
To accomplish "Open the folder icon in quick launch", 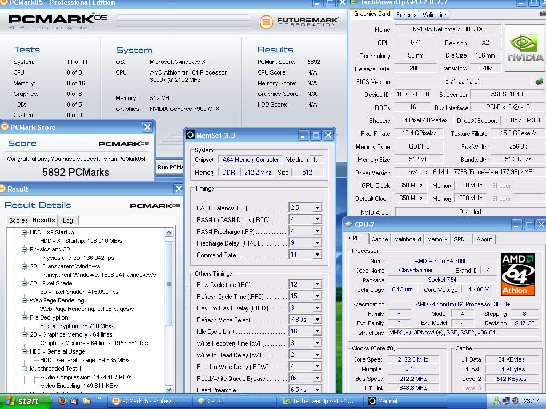I will [x=86, y=400].
